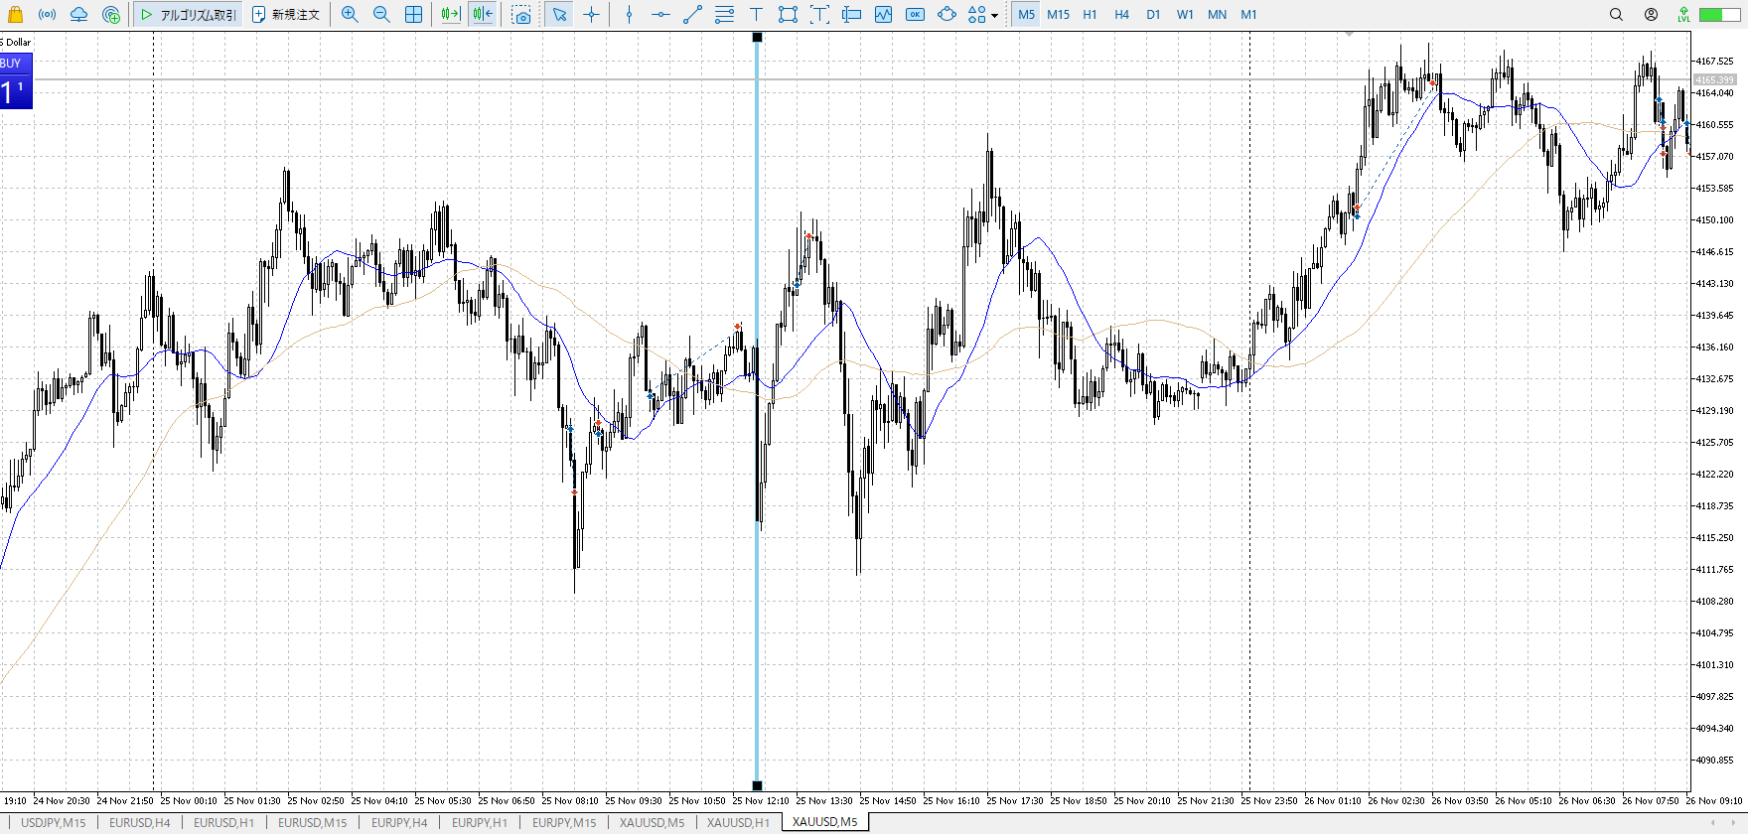1748x834 pixels.
Task: Select the horizontal line drawing tool
Action: pos(660,14)
